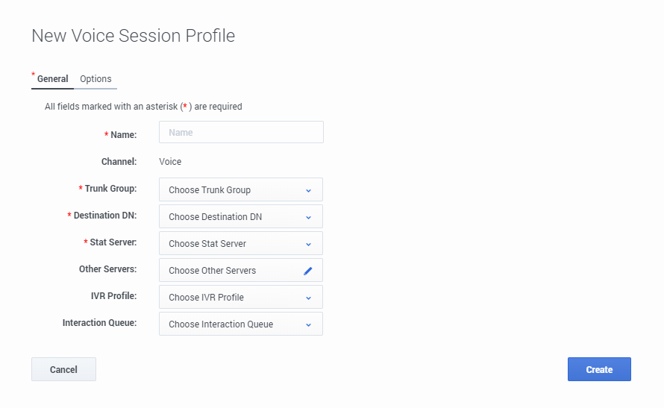Click the pencil edit icon for Other Servers
The width and height of the screenshot is (664, 408).
click(x=307, y=271)
